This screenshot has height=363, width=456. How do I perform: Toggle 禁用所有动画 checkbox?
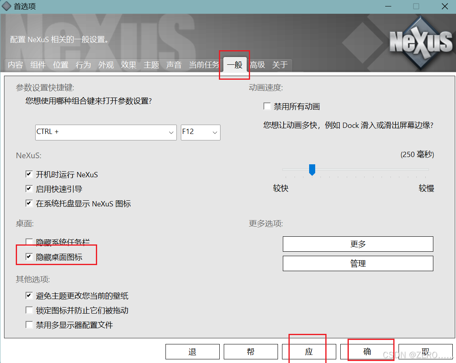click(x=267, y=106)
